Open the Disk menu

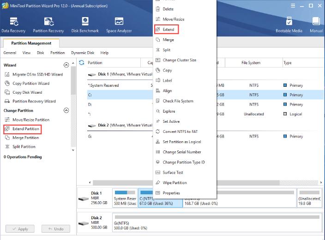(41, 53)
